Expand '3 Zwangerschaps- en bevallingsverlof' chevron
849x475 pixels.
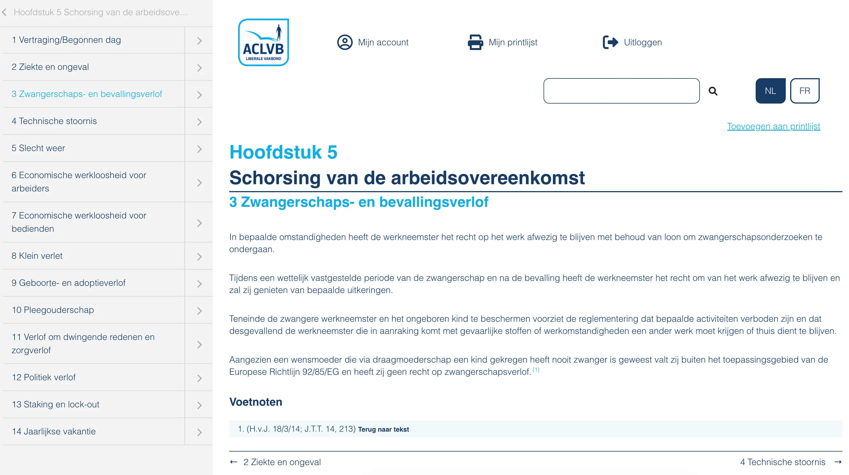[x=199, y=95]
